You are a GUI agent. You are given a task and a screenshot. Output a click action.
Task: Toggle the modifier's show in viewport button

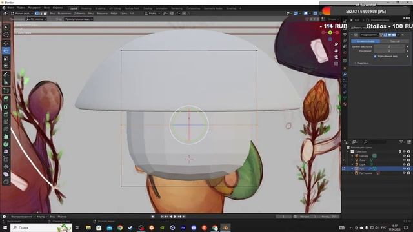[390, 35]
